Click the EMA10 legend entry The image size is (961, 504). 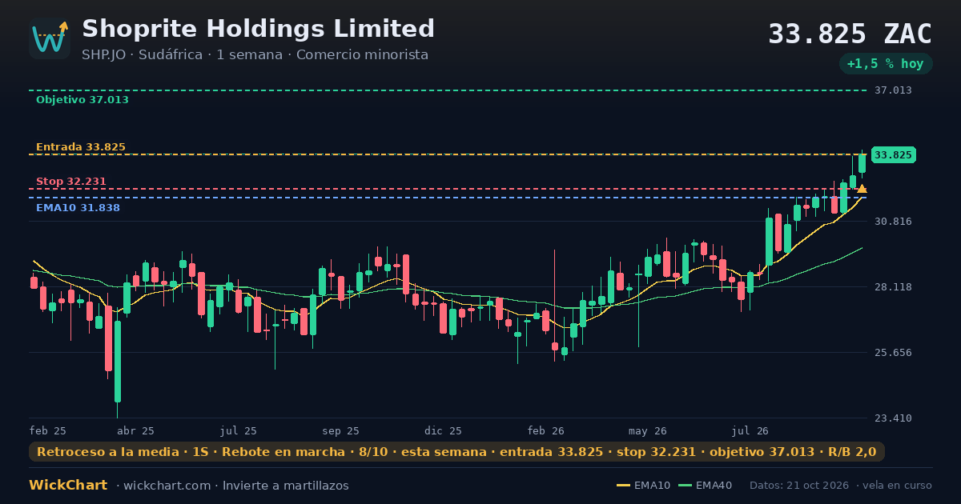(x=644, y=486)
